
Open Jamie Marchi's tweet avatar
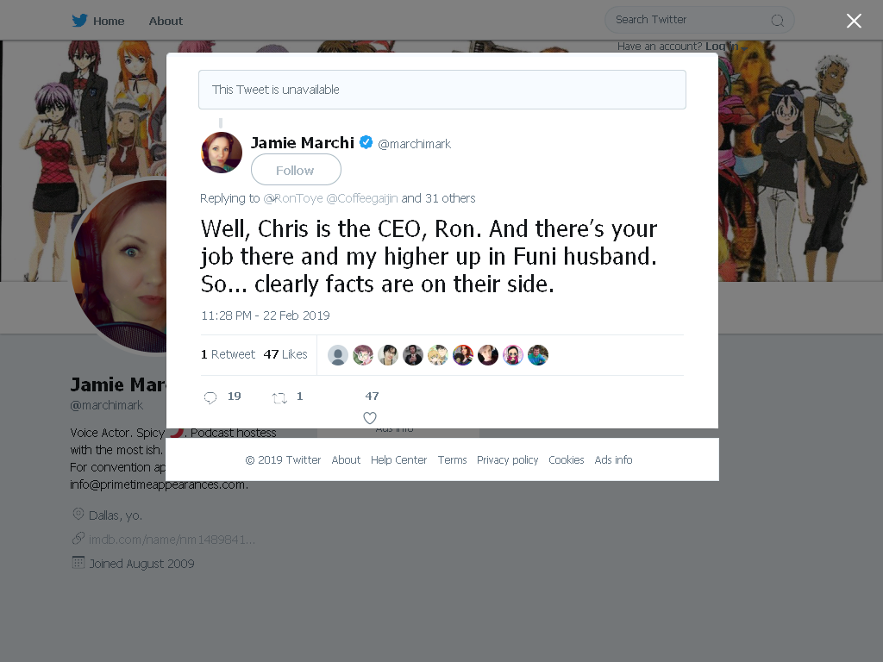(222, 153)
